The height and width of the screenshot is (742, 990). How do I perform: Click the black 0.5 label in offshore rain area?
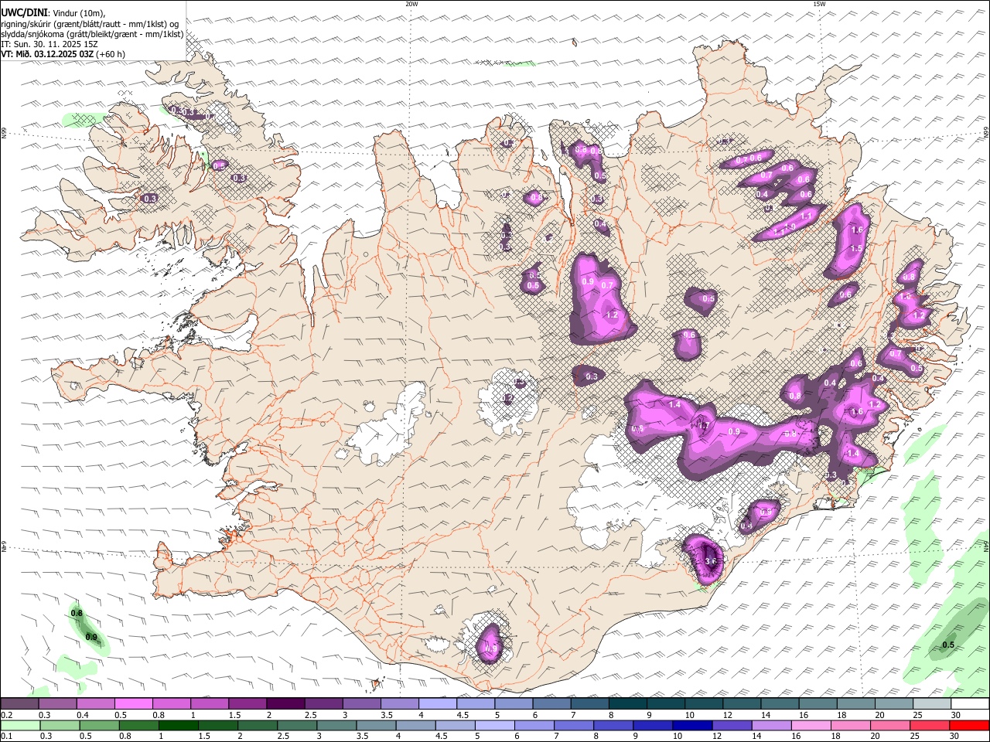tap(948, 645)
